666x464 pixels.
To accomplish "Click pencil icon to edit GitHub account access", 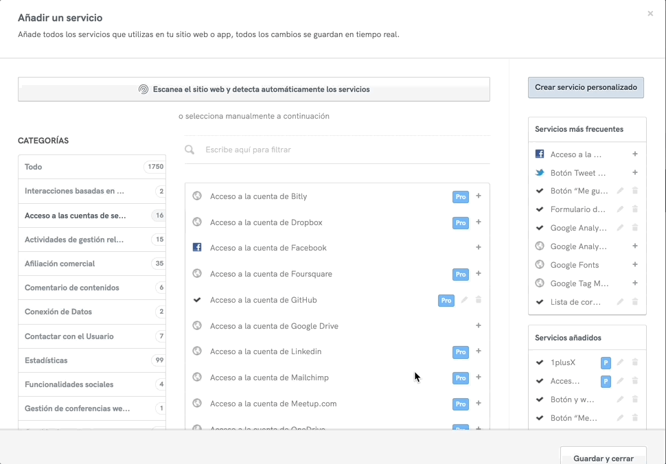I will click(465, 300).
